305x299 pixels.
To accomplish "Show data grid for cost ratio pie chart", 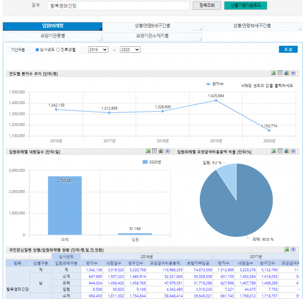I will point(280,151).
